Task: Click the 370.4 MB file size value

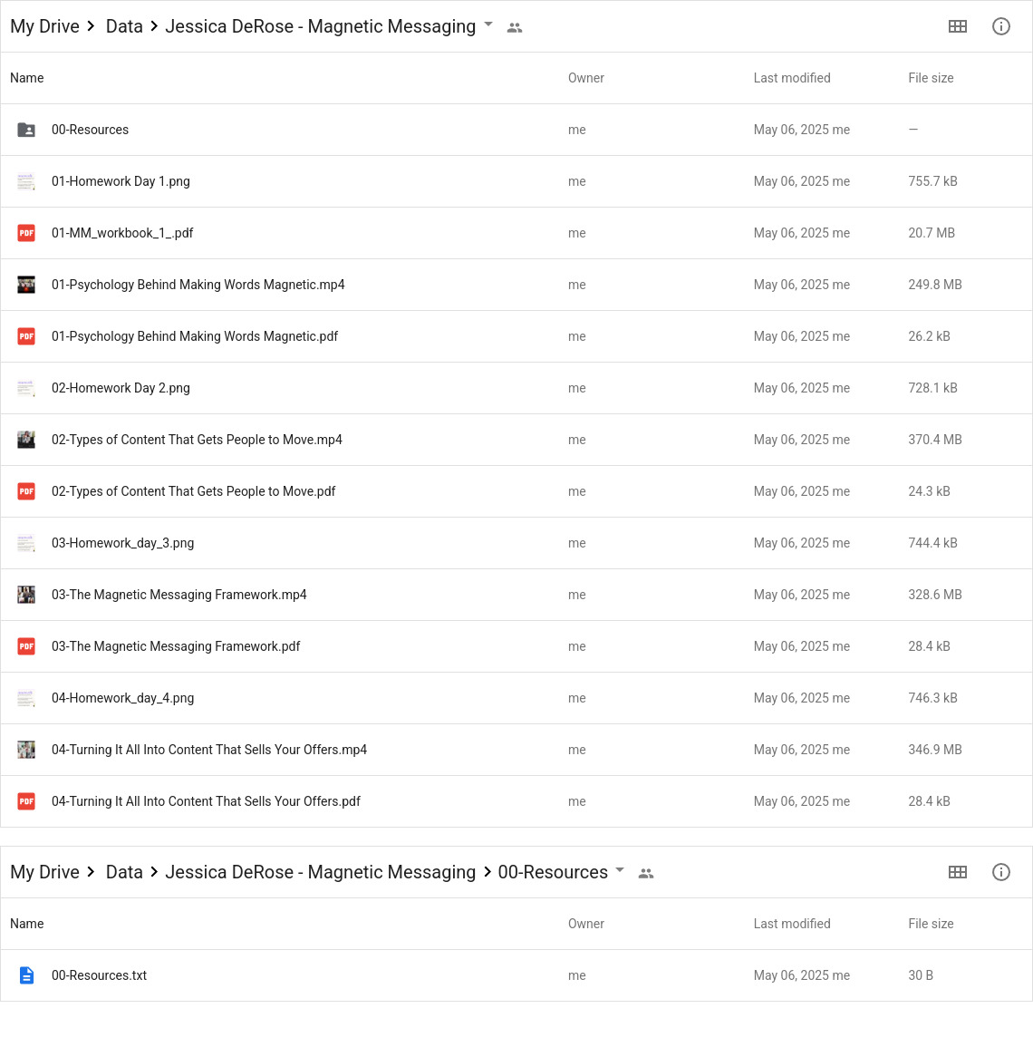Action: pyautogui.click(x=935, y=440)
